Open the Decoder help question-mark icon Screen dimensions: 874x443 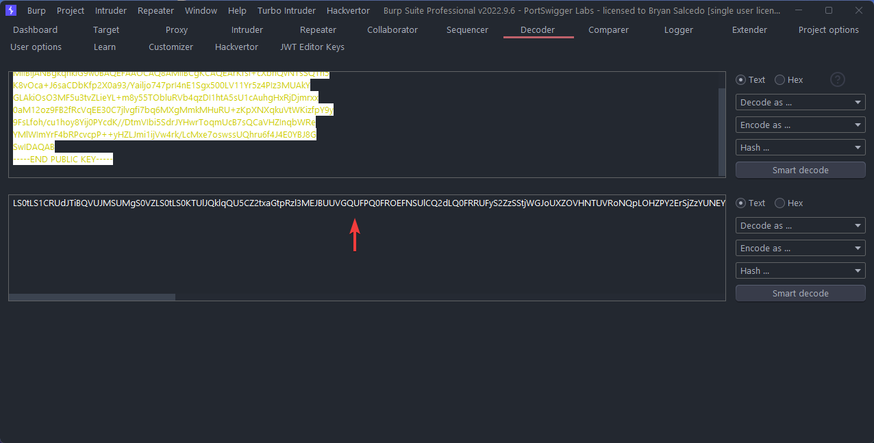(837, 79)
